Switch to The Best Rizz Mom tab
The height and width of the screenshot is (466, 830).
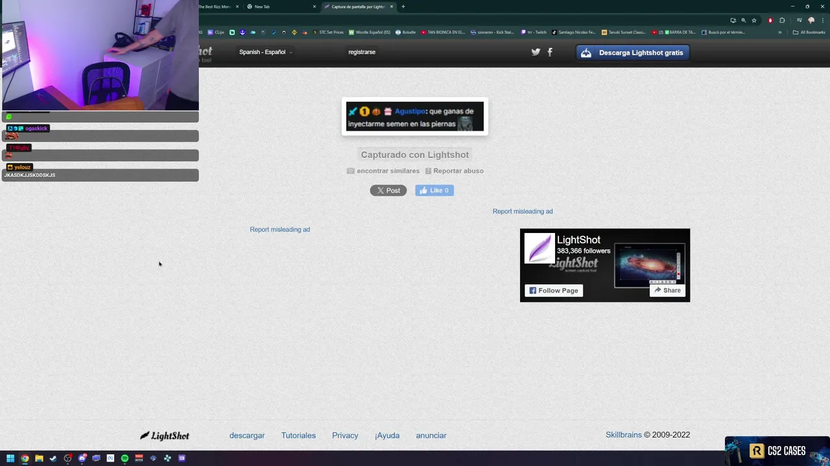coord(218,6)
